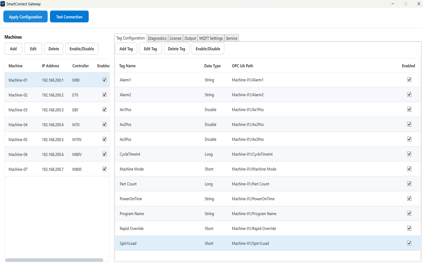Disable the Ax2Pos tag checkbox
Image resolution: width=423 pixels, height=264 pixels.
(409, 124)
